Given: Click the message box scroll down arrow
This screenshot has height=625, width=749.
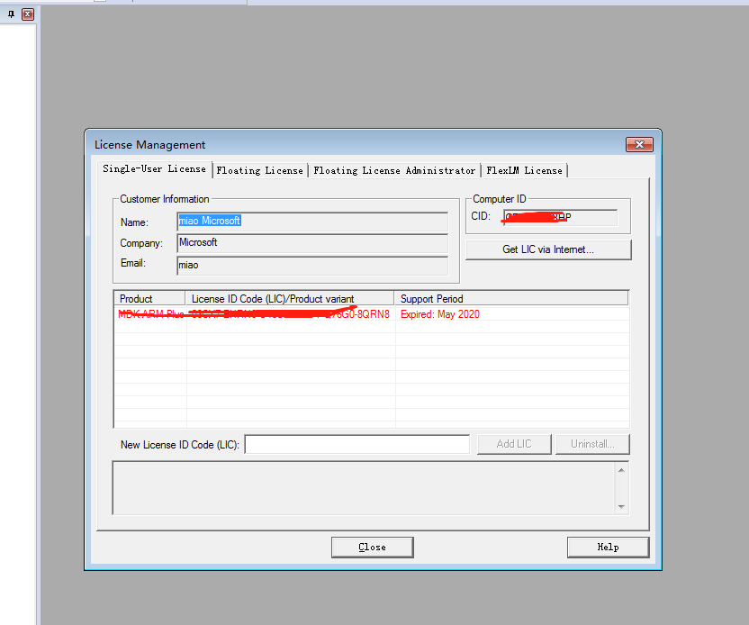Looking at the screenshot, I should click(620, 507).
